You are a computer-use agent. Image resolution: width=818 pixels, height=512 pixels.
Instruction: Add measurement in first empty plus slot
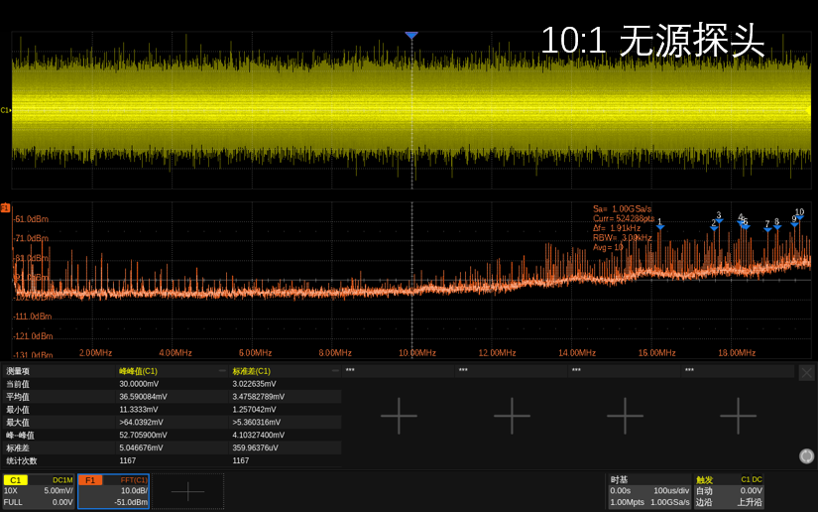(399, 416)
